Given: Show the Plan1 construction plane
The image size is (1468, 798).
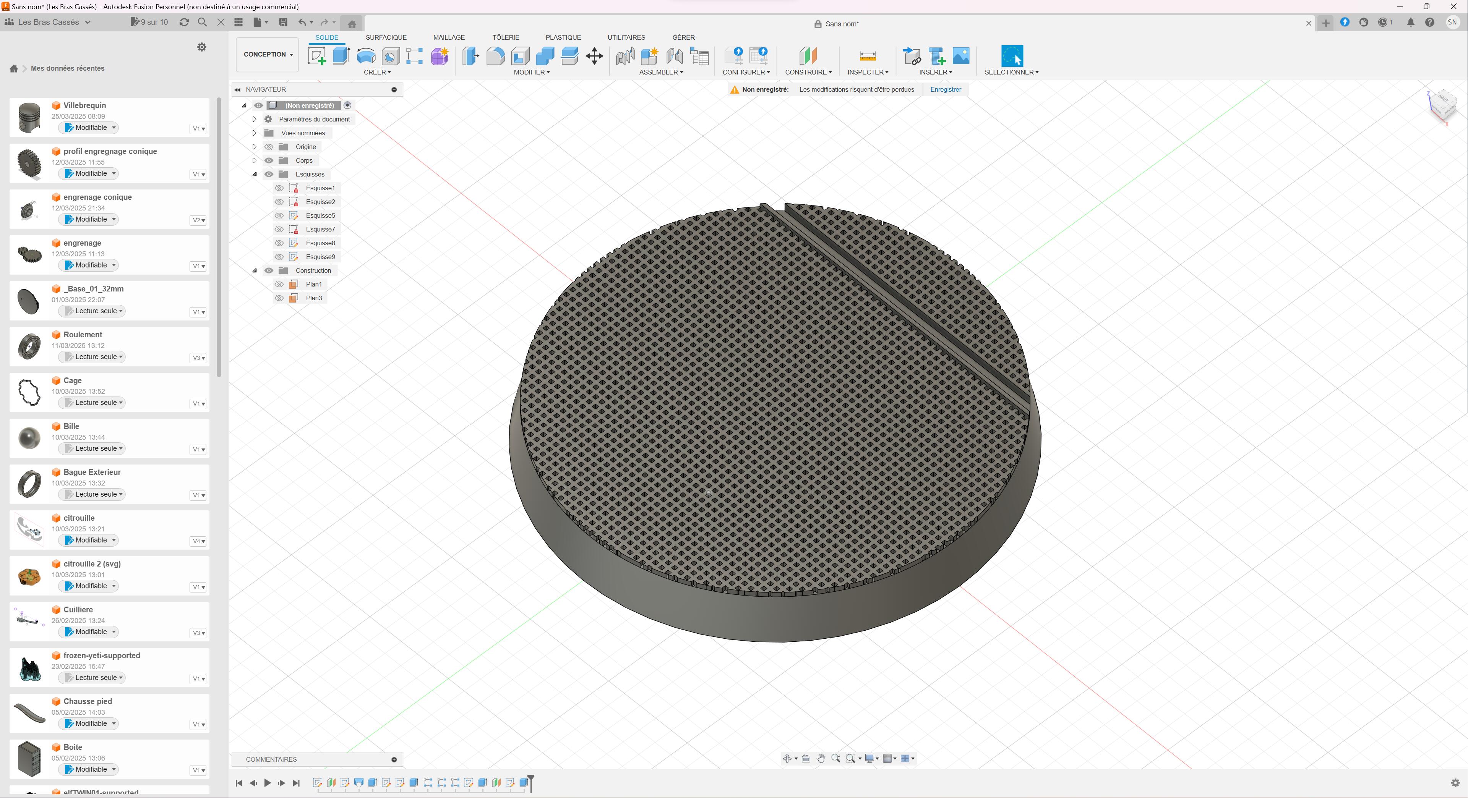Looking at the screenshot, I should tap(279, 284).
